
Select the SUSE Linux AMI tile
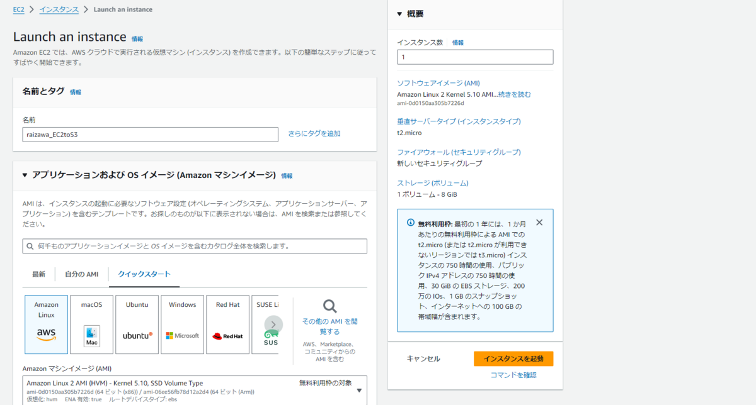coord(265,325)
